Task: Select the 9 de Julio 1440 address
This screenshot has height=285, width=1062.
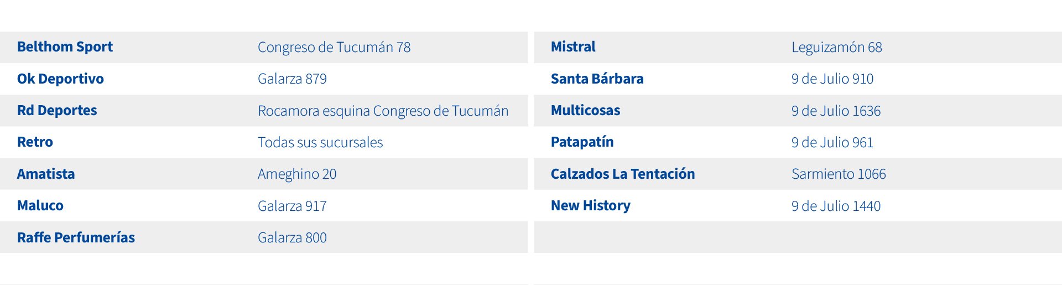Action: 836,206
